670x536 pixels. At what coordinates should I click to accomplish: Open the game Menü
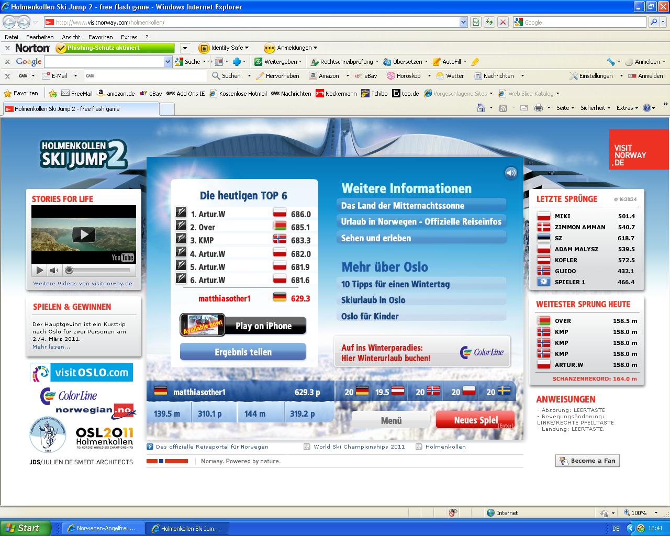click(x=391, y=420)
